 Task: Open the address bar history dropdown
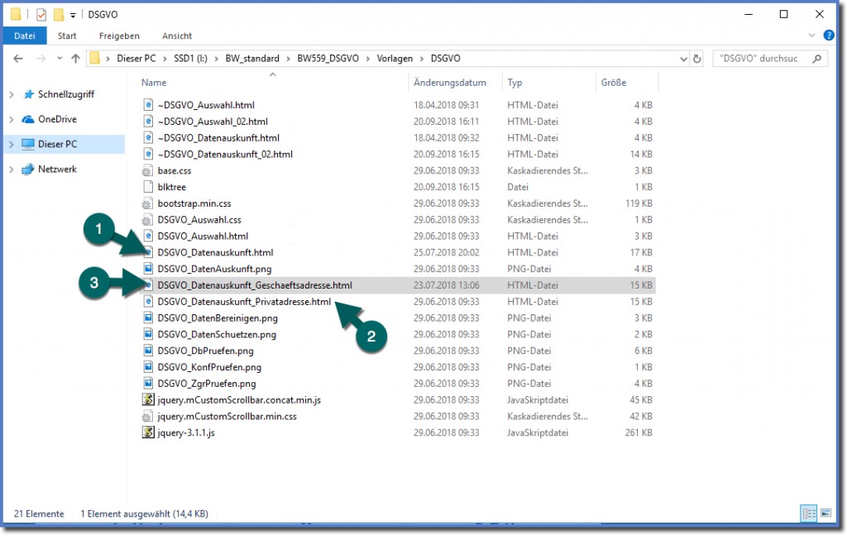682,59
